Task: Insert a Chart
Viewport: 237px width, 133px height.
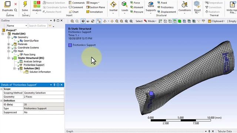Action: (74, 12)
